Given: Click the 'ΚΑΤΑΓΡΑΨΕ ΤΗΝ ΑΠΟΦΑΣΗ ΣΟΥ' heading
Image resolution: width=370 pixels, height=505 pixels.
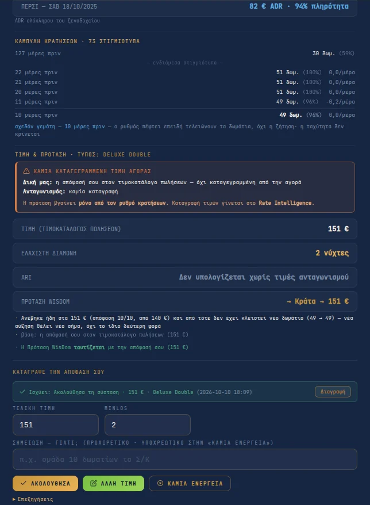Looking at the screenshot, I should [59, 372].
